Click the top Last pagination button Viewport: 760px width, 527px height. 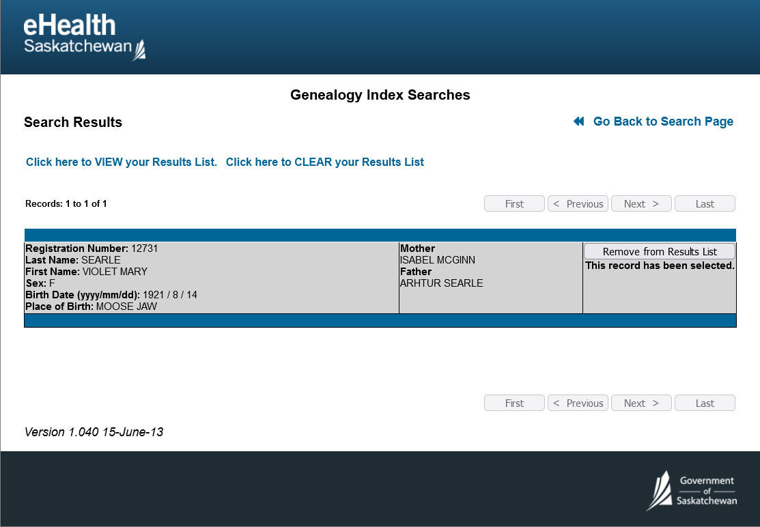tap(705, 204)
